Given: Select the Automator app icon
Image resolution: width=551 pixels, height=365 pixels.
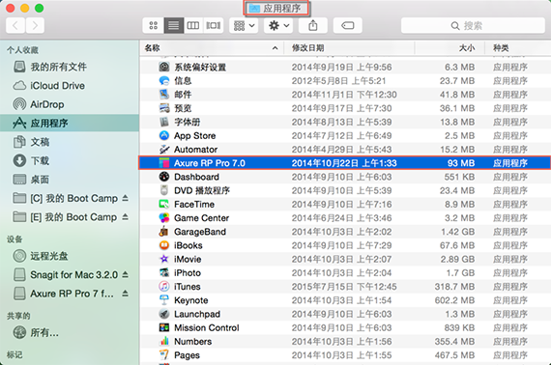Looking at the screenshot, I should [164, 149].
